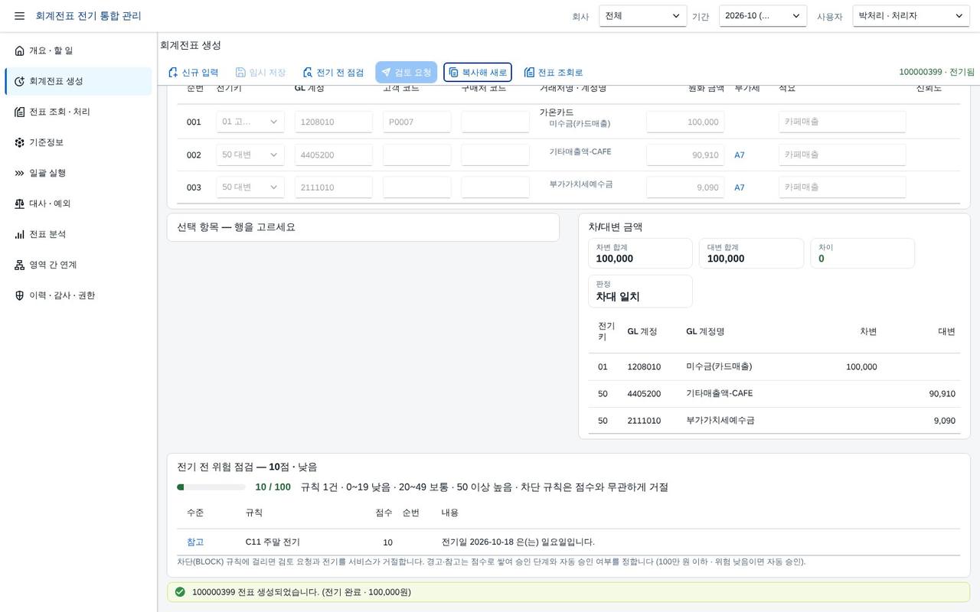Open the 전기키 dropdown in row 003

250,187
